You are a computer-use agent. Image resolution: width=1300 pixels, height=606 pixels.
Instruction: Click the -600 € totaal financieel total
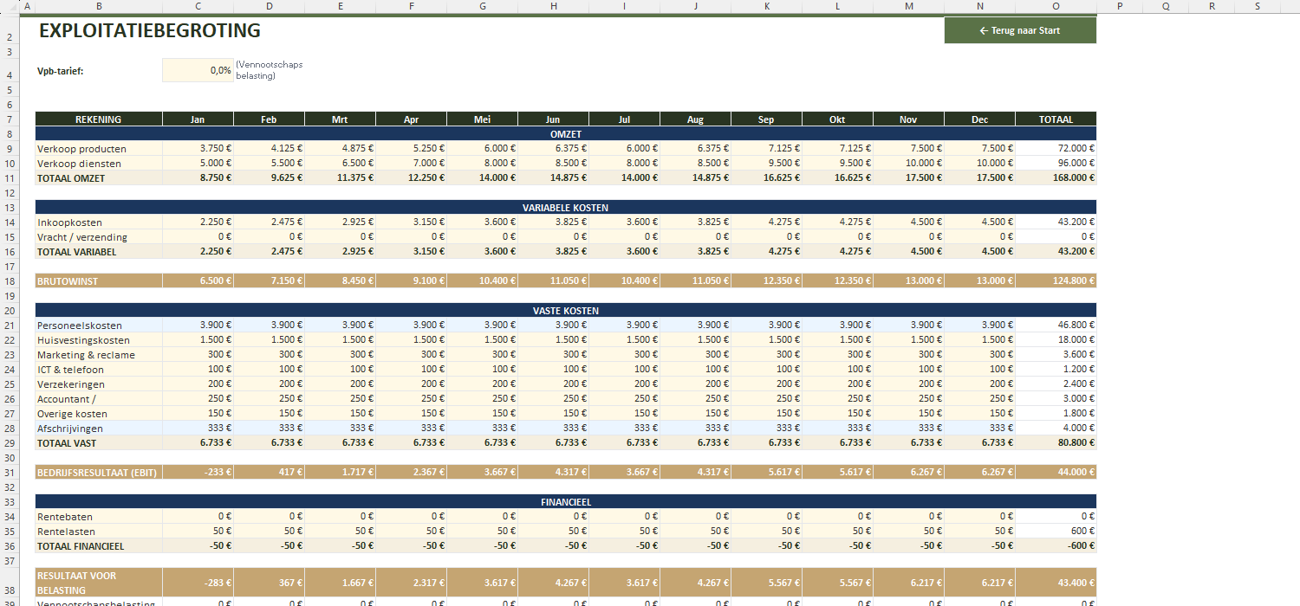pos(1056,546)
